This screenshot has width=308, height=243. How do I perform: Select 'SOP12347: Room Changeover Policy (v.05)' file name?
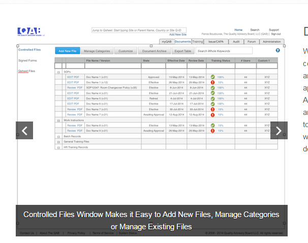pyautogui.click(x=112, y=87)
